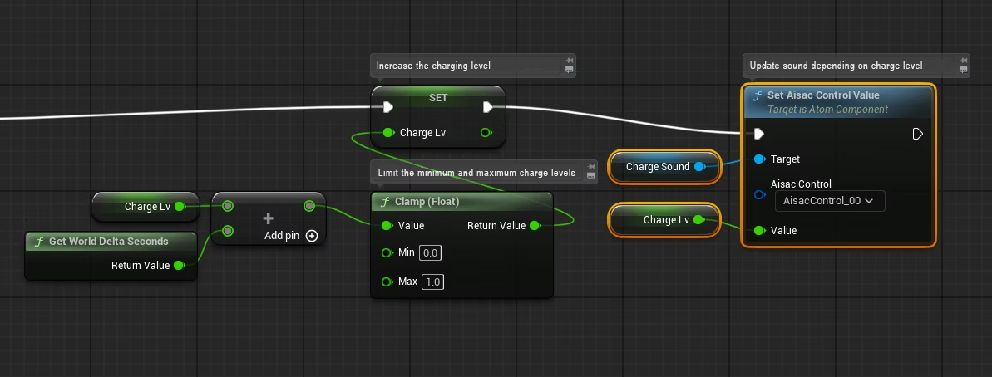Viewport: 992px width, 377px height.
Task: Click the Charge Lv output pin on SET node
Action: coord(486,133)
